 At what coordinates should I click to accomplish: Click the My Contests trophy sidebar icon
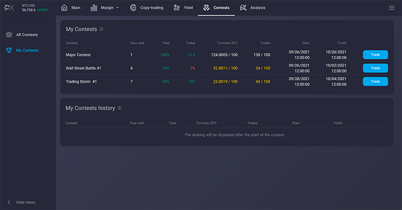[9, 50]
